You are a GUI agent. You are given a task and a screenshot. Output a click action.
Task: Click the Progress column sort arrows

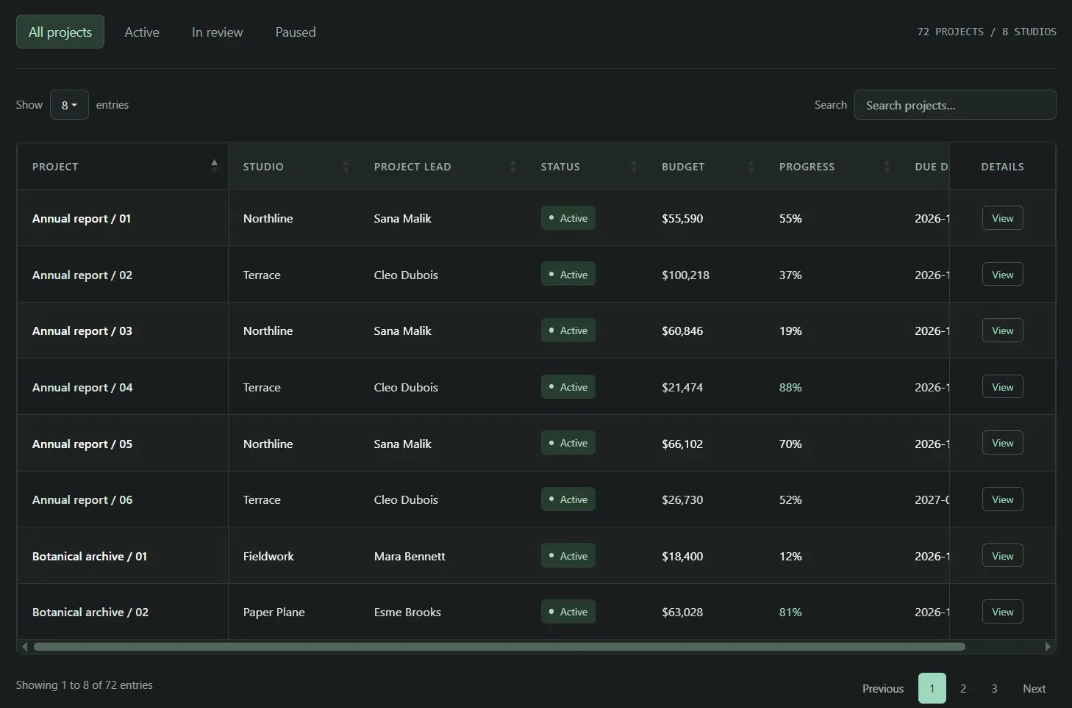coord(886,167)
